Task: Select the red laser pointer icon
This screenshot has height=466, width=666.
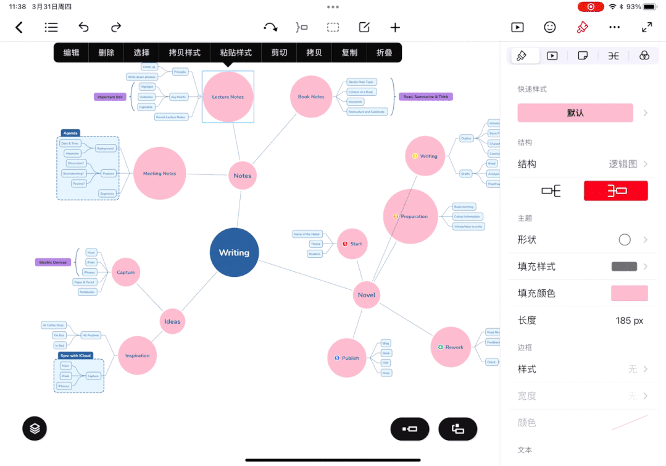Action: point(581,27)
